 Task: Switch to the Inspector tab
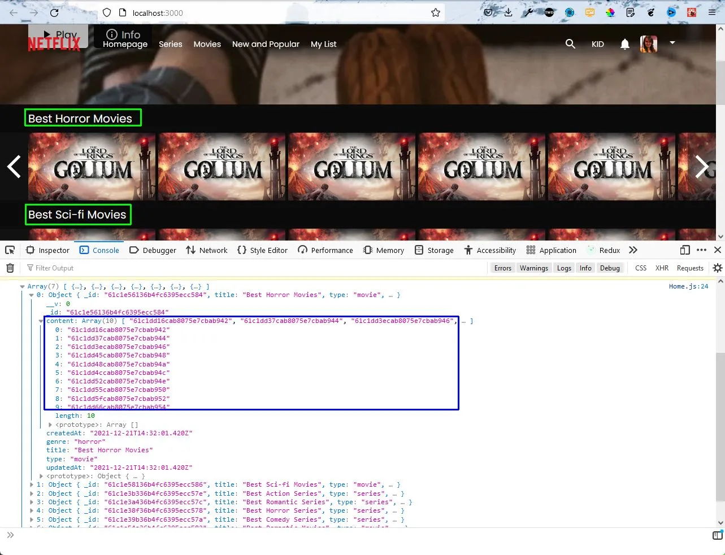47,250
